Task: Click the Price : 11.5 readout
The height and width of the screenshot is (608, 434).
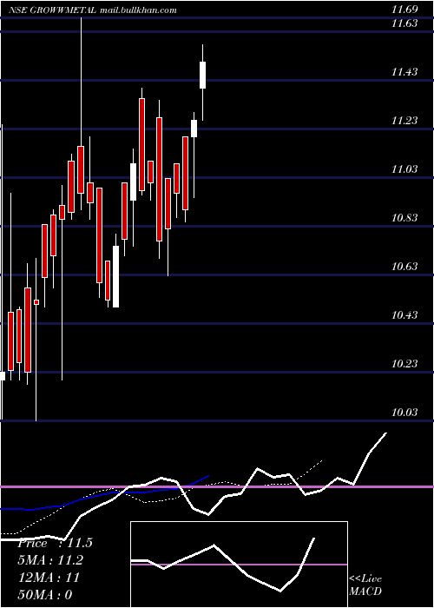Action: click(x=55, y=543)
